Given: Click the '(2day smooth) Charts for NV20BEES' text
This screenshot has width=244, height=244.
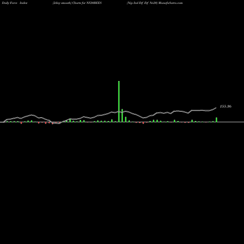Looking at the screenshot, I should [77, 3].
